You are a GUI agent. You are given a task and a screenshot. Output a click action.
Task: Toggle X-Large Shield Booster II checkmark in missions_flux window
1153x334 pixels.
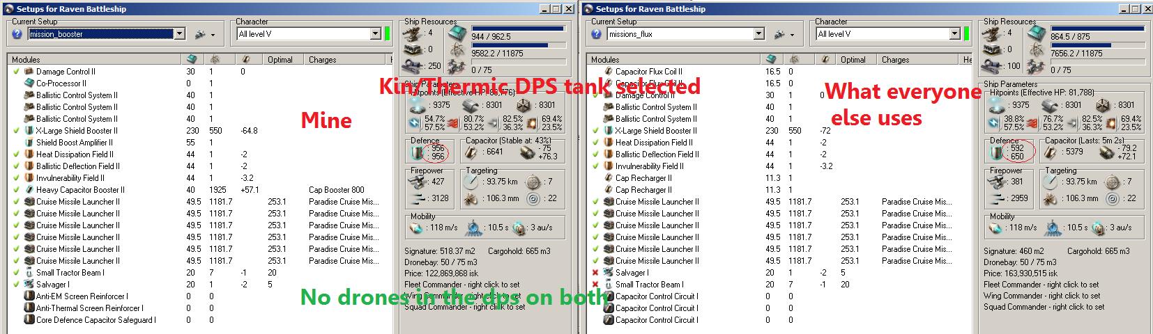(595, 130)
